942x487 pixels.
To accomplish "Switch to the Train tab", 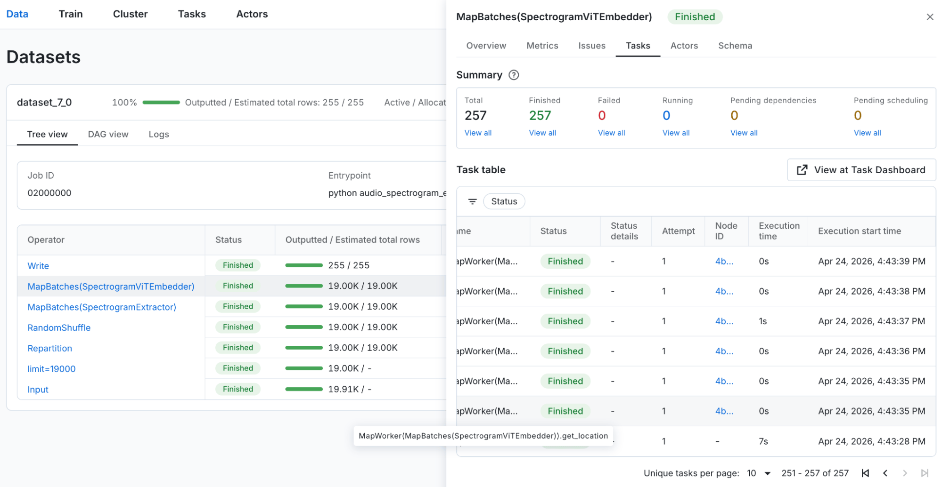I will click(71, 14).
